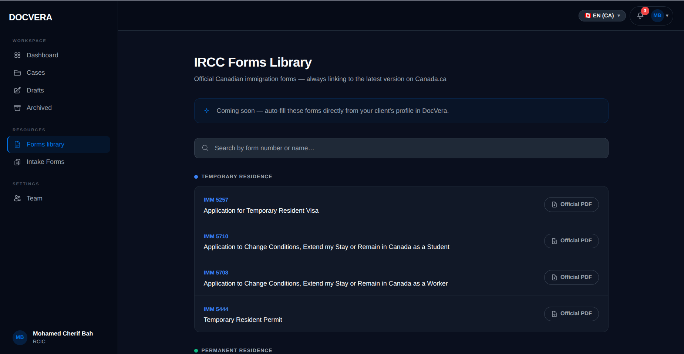
Task: Focus the form number search field
Action: (401, 148)
